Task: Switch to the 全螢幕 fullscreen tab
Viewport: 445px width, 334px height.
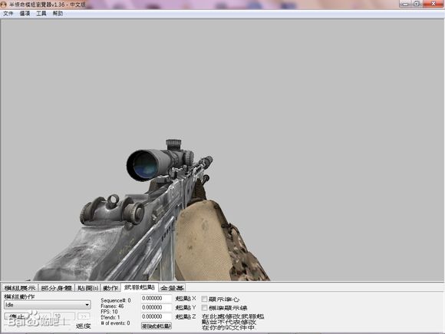Action: tap(173, 288)
